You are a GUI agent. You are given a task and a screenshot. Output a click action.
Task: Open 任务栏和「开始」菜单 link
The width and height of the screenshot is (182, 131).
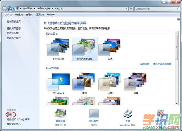[x=18, y=119]
